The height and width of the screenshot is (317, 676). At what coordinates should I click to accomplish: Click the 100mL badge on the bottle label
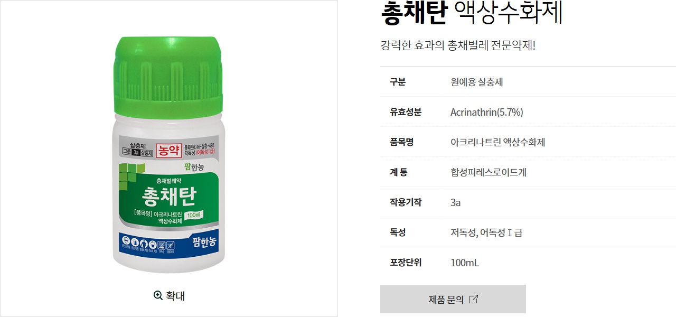tap(194, 216)
